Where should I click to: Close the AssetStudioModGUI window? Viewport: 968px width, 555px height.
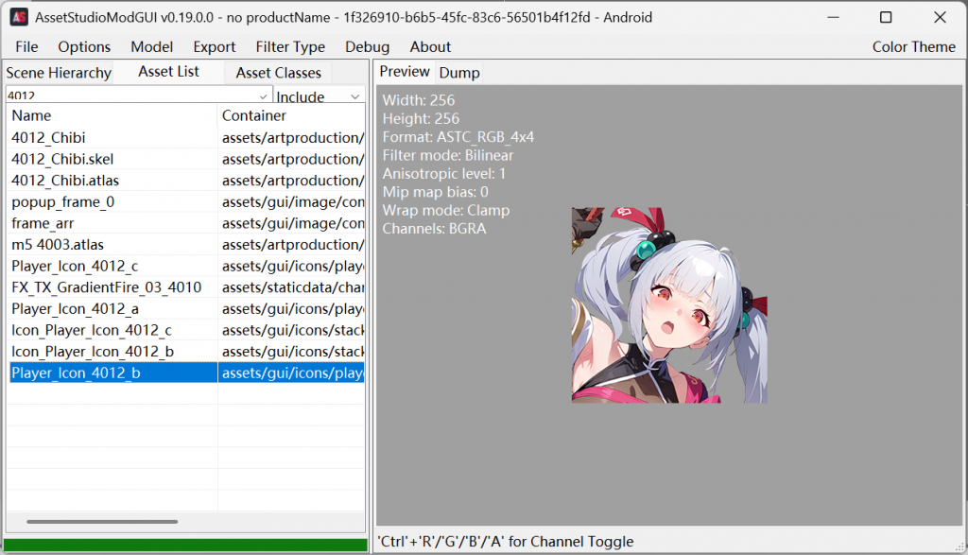(940, 17)
